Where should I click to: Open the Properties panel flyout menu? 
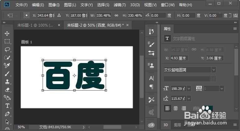click(x=235, y=29)
